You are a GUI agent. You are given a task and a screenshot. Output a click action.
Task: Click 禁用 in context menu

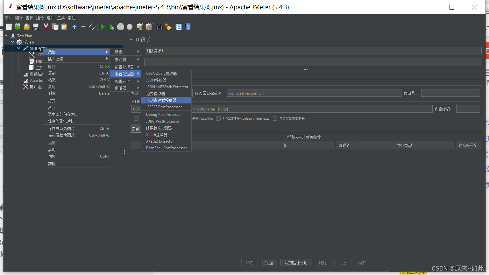(77, 150)
